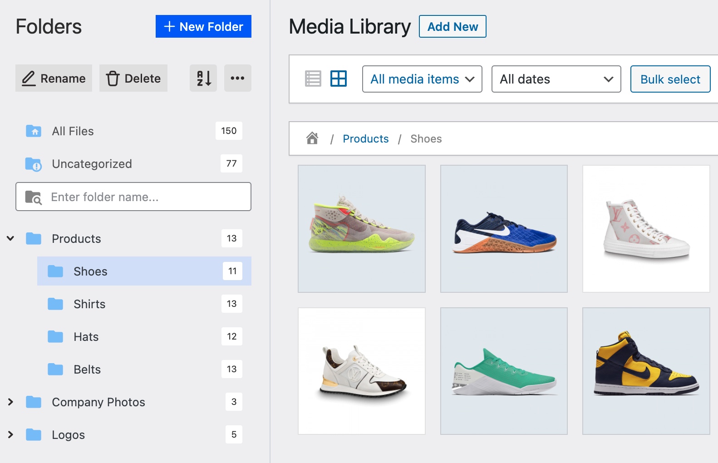The image size is (718, 463).
Task: Collapse the Products folder tree
Action: pyautogui.click(x=10, y=238)
